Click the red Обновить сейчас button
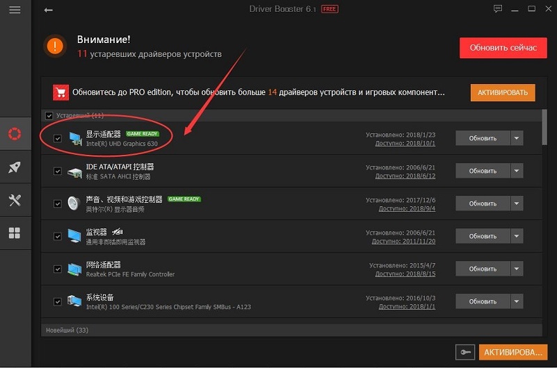This screenshot has width=557, height=368. [x=503, y=48]
